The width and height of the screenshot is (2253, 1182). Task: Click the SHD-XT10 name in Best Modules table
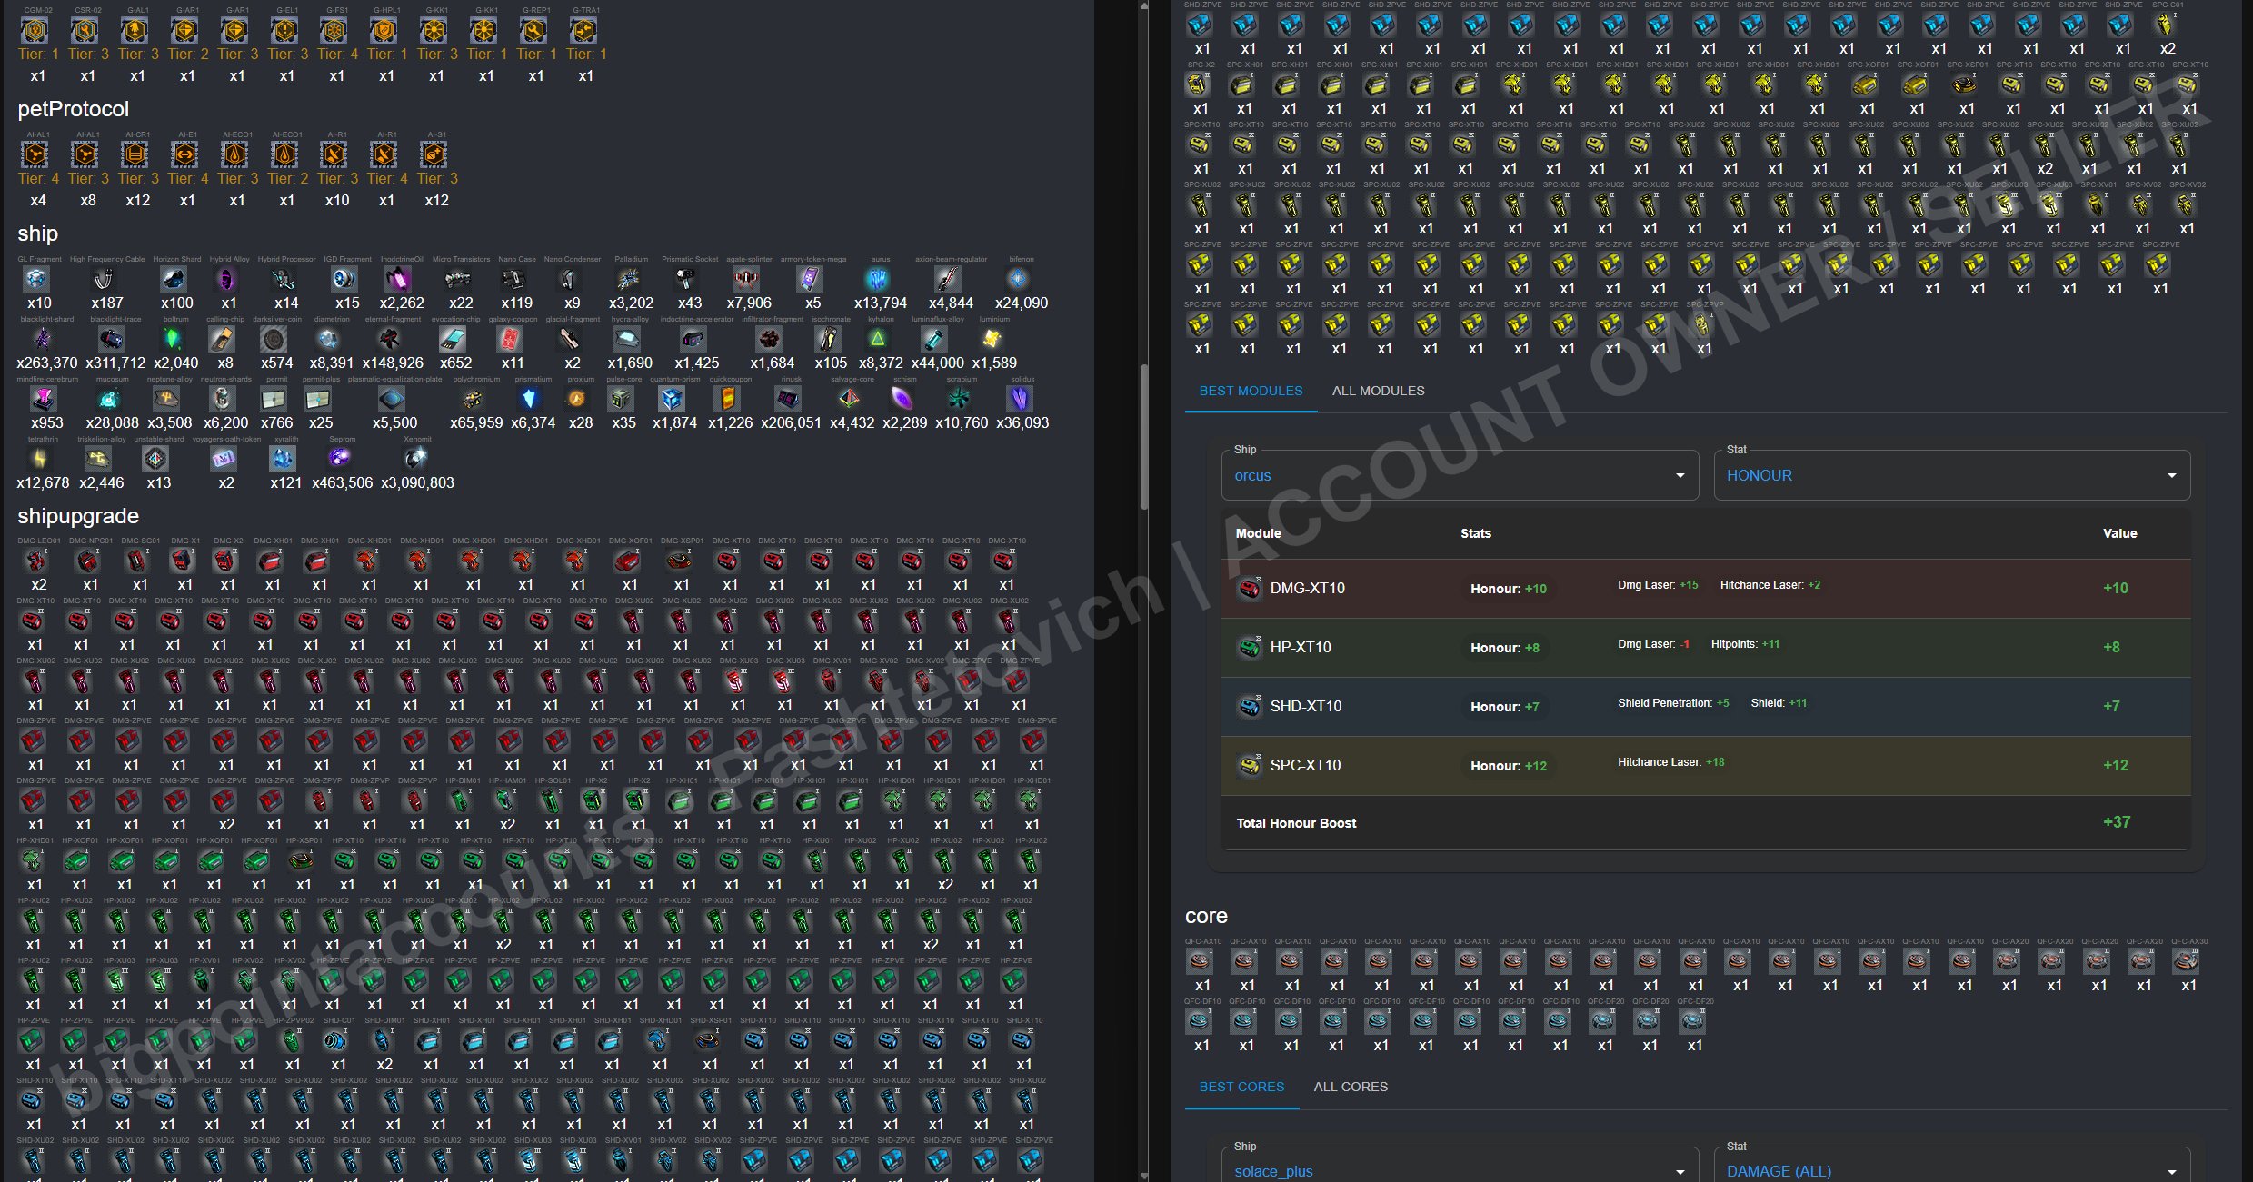[1306, 707]
